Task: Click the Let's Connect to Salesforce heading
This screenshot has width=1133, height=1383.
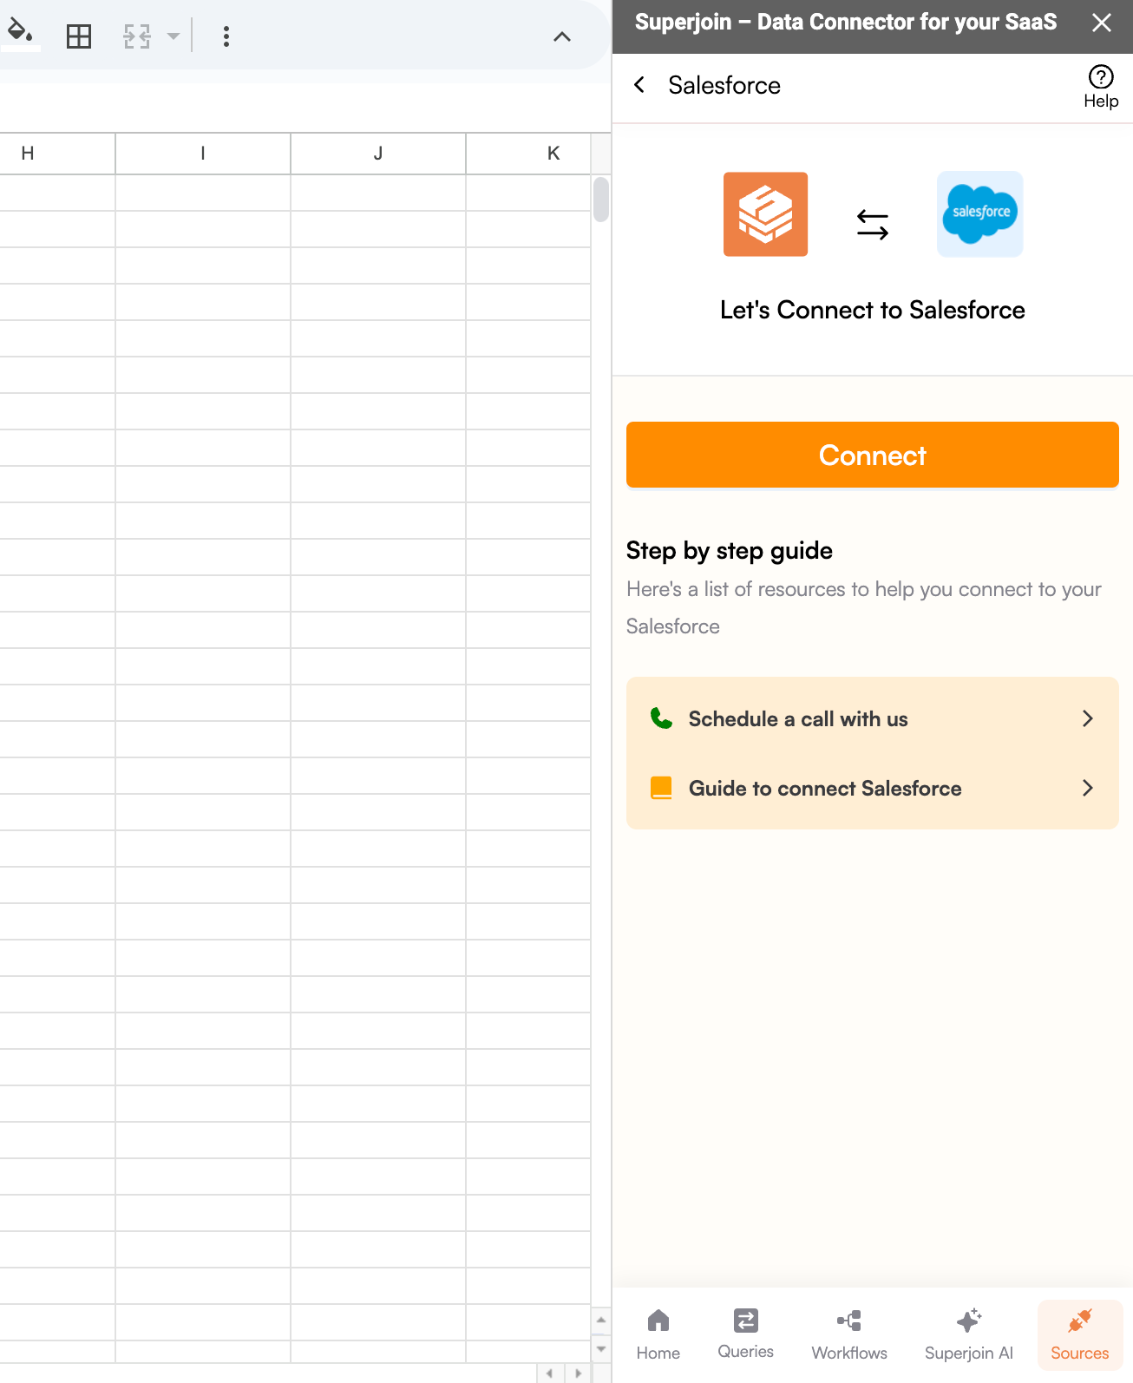Action: [x=873, y=310]
